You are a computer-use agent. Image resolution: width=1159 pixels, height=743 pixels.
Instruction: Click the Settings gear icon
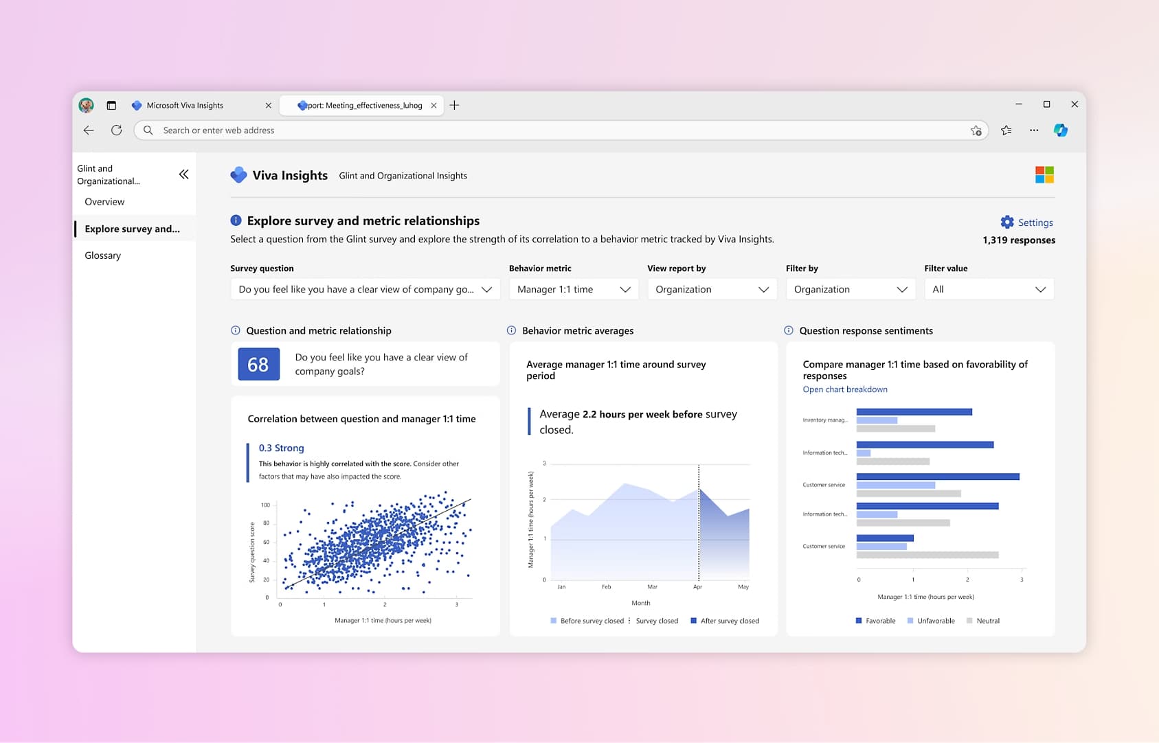(1007, 222)
